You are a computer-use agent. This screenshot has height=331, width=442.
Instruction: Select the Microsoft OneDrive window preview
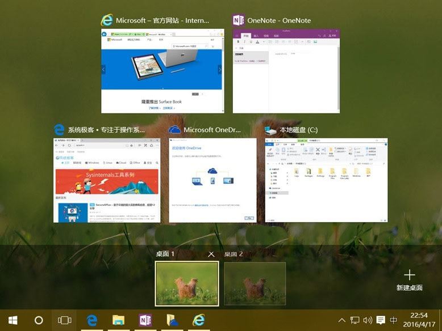[x=212, y=180]
